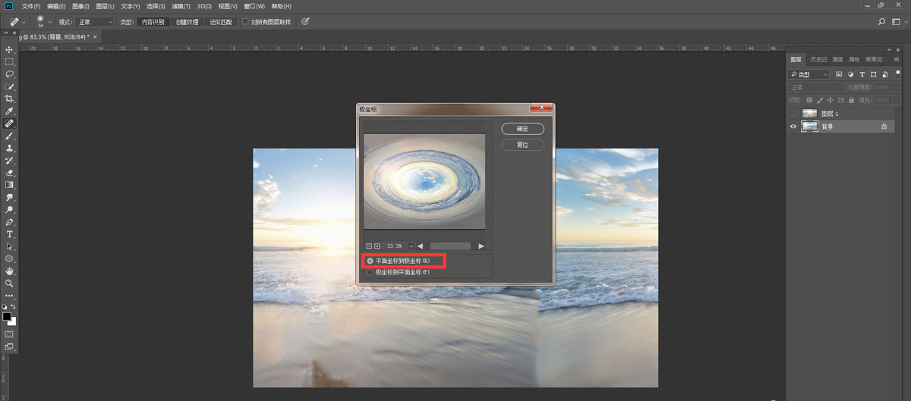Choose 内容识别 type button

153,22
